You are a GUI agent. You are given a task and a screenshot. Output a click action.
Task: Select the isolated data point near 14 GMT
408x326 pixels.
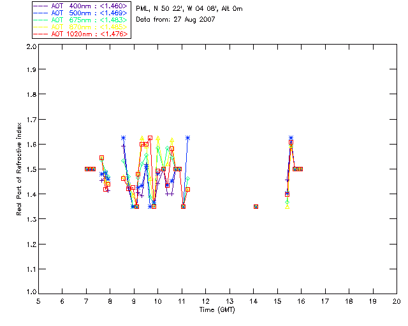click(x=256, y=207)
